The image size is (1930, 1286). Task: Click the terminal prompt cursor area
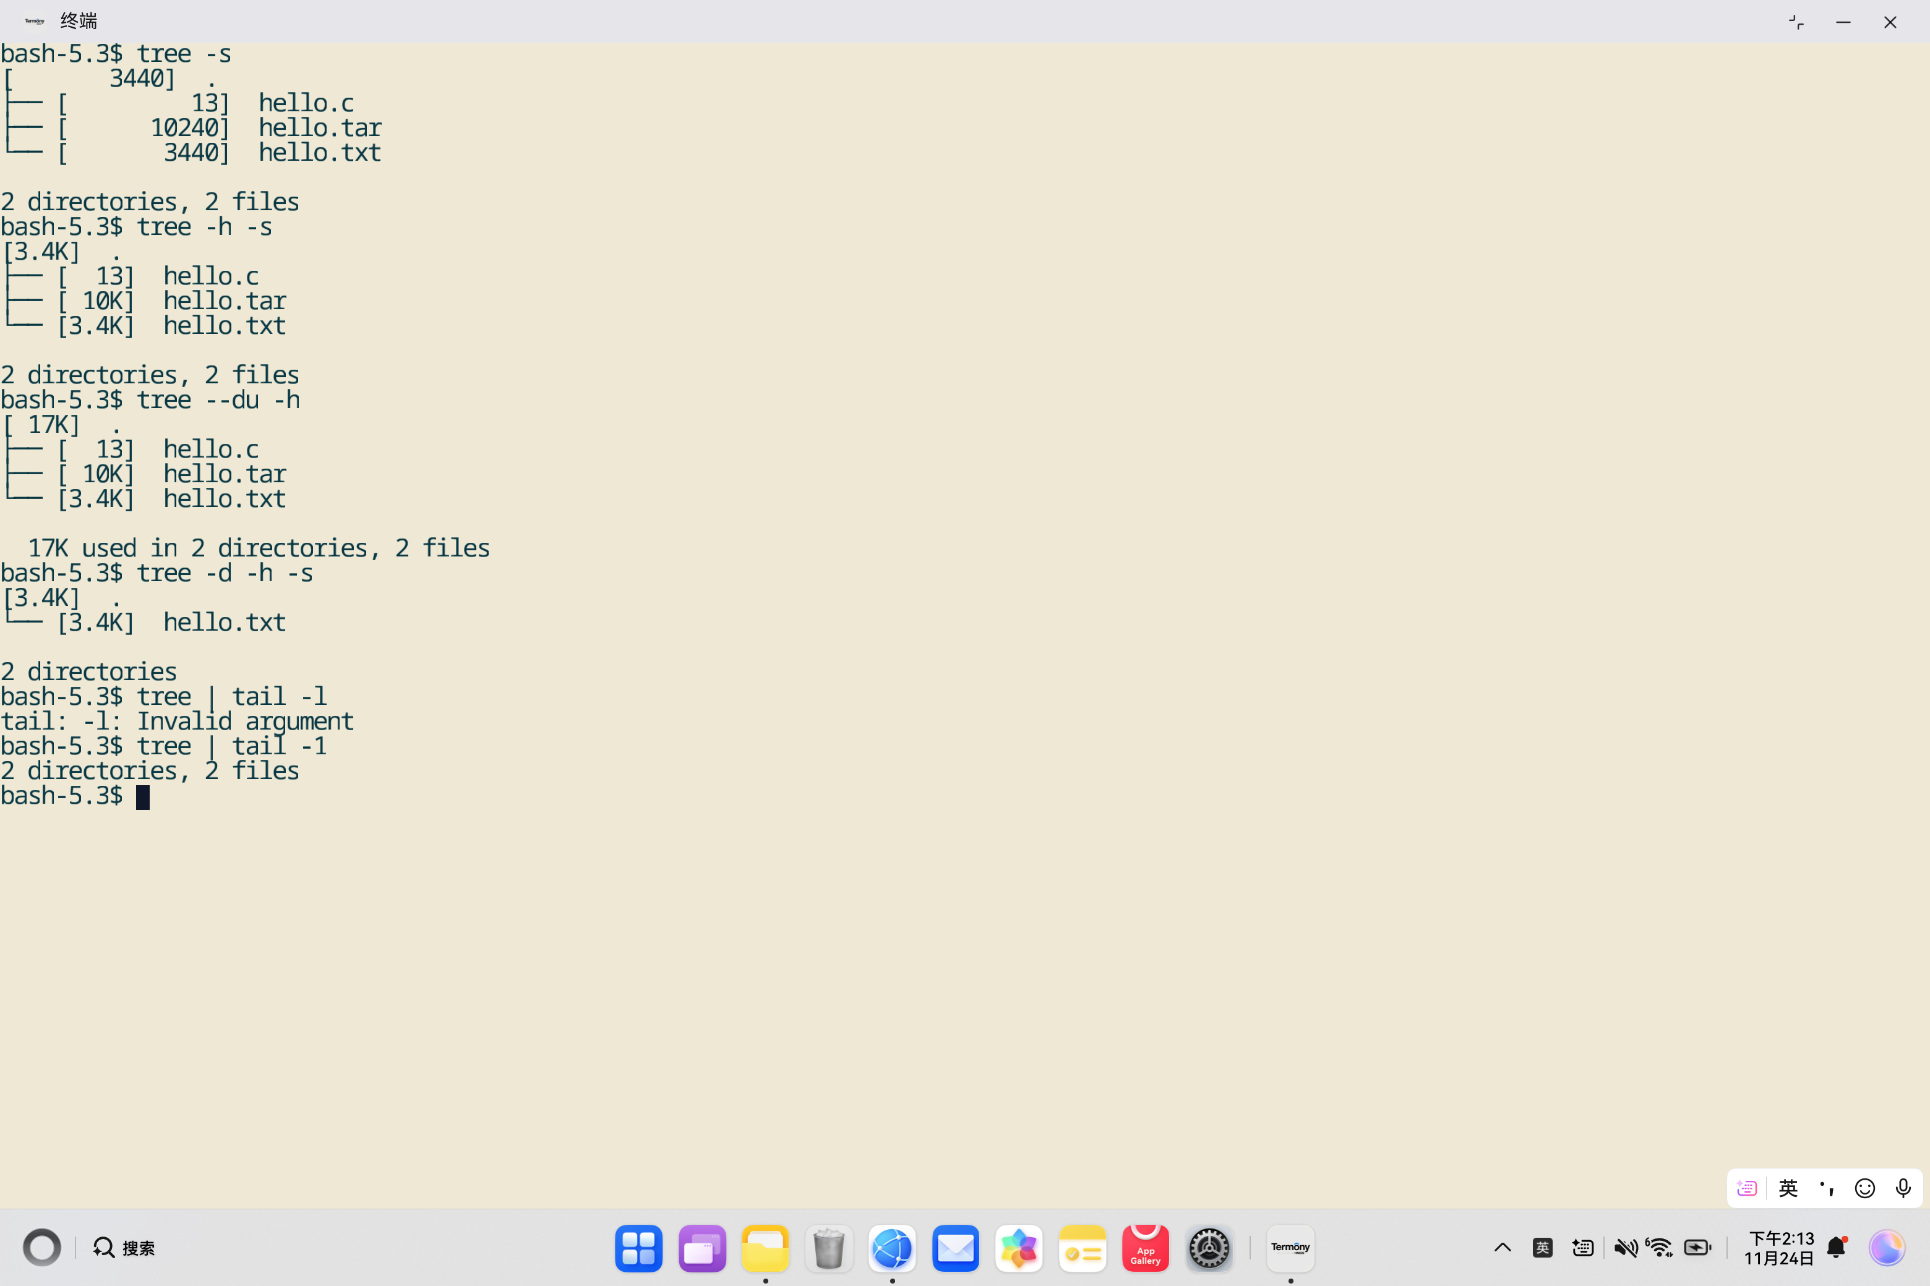[x=143, y=796]
